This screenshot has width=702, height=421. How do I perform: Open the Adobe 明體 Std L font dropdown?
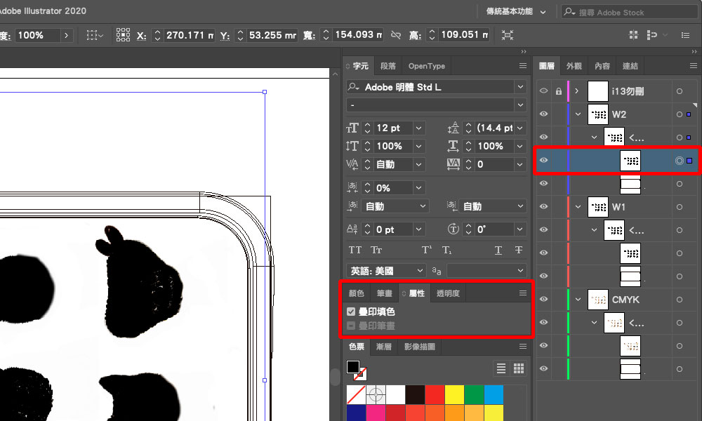pyautogui.click(x=520, y=87)
